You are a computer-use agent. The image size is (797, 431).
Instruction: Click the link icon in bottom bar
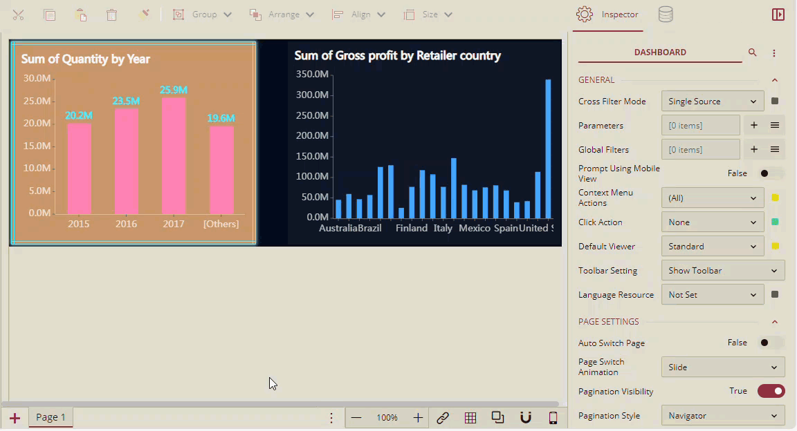(x=443, y=417)
